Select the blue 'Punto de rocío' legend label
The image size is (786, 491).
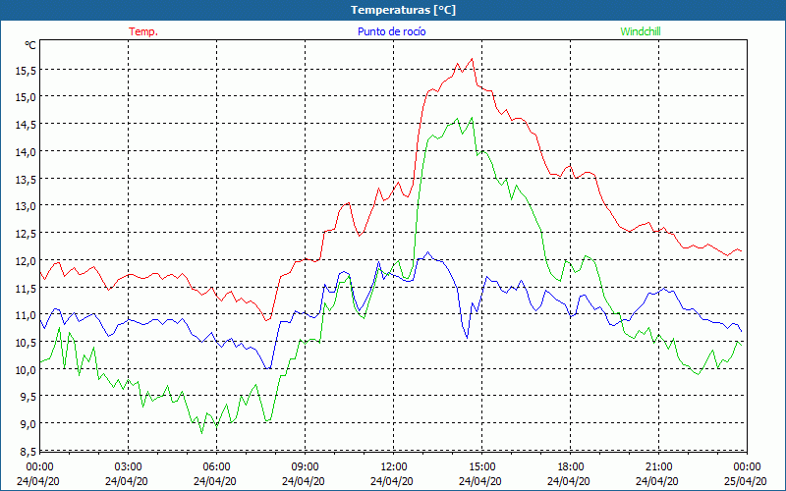tap(391, 31)
